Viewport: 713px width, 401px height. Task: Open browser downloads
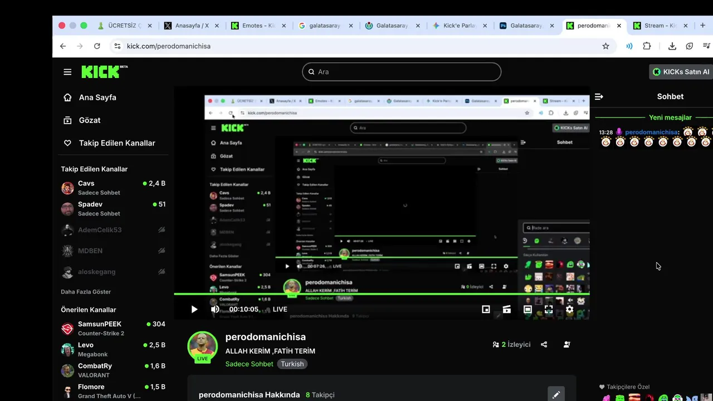point(672,46)
